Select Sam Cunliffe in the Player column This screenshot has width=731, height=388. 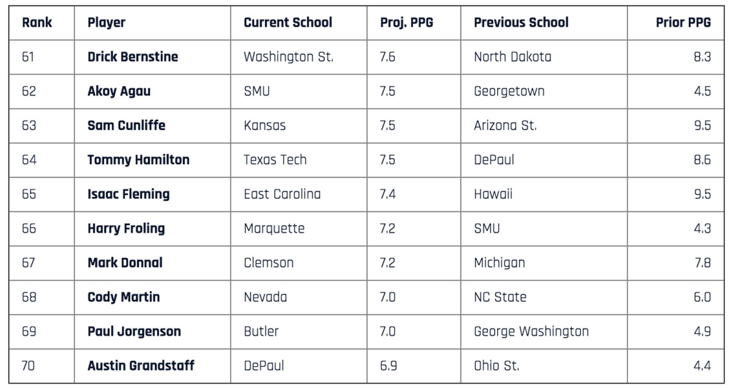pyautogui.click(x=126, y=126)
